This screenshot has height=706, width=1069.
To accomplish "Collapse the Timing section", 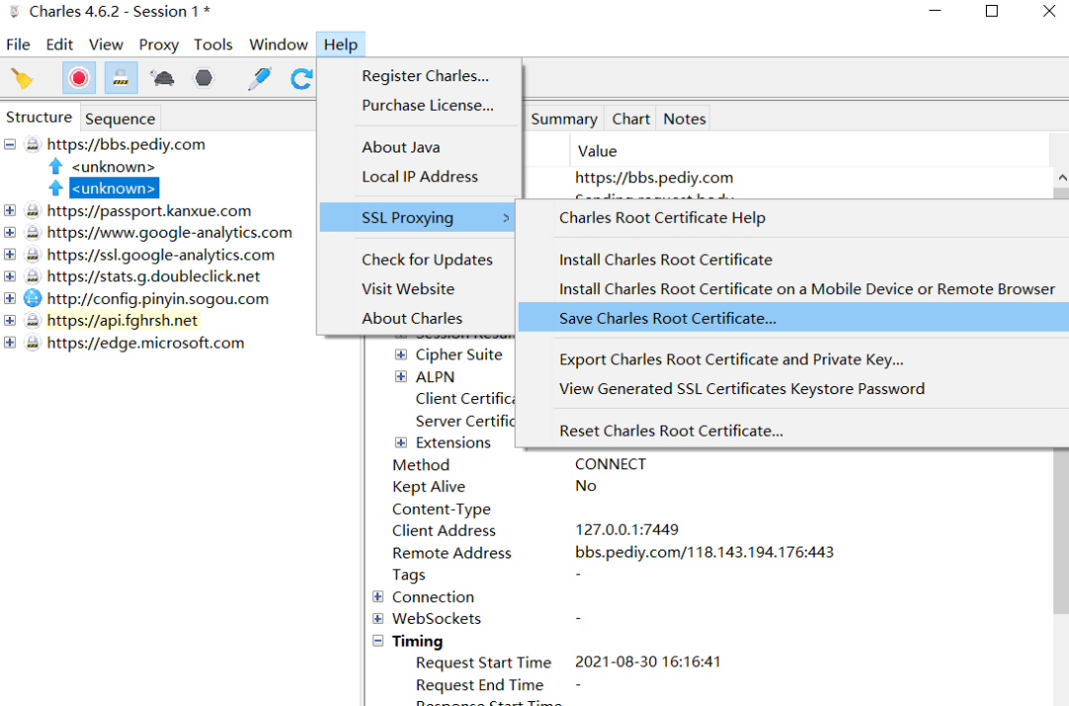I will pos(378,641).
